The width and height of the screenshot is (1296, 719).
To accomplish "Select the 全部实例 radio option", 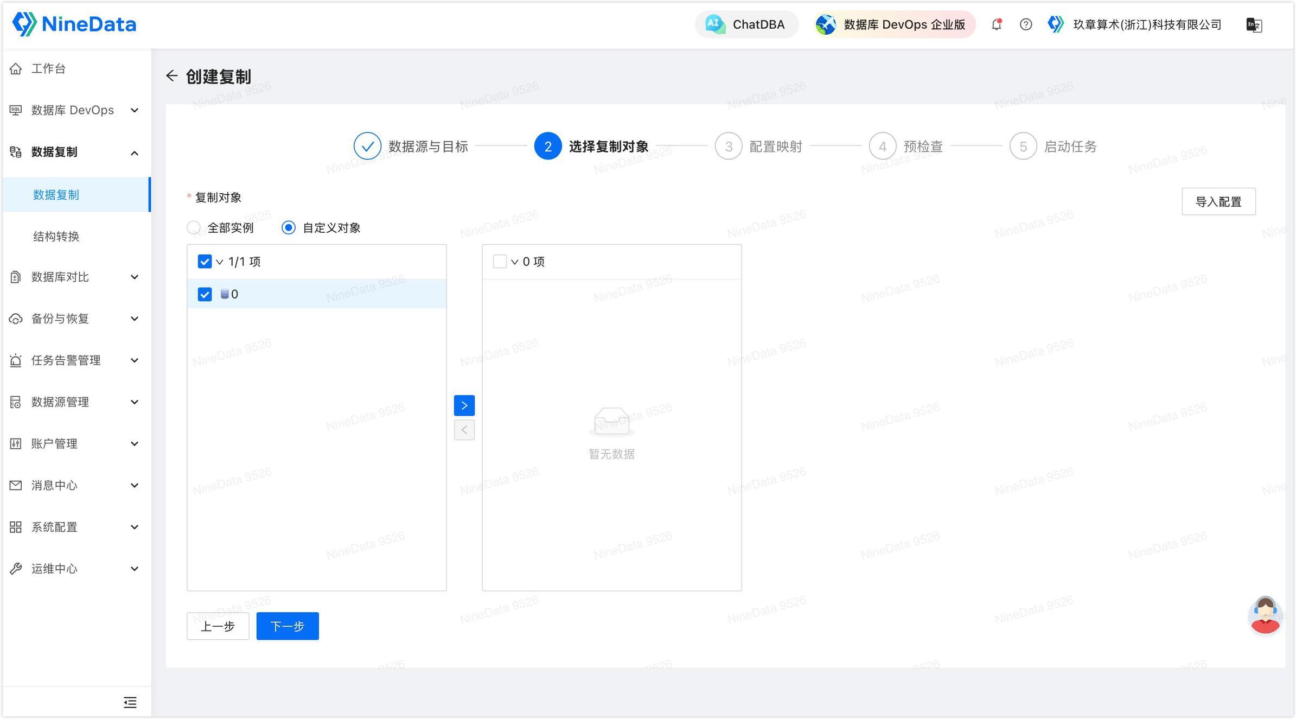I will [x=194, y=228].
